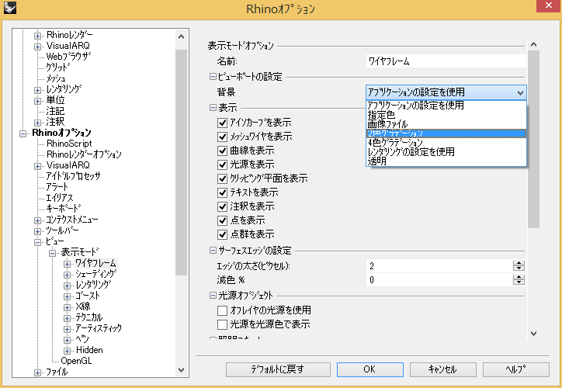Expand Rhinoレンダー tree node
Screen dimensions: 562x388
tap(37, 36)
